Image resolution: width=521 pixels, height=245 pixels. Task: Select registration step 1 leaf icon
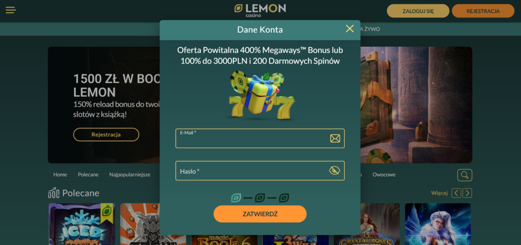pos(236,198)
